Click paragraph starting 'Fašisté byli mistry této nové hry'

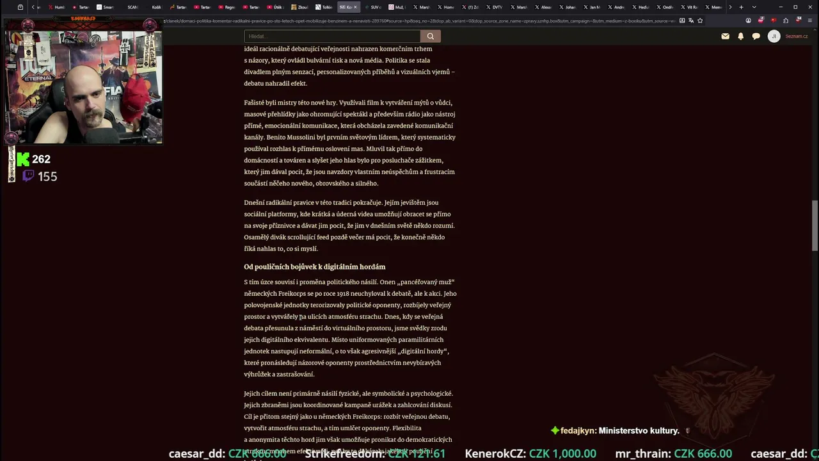350,143
